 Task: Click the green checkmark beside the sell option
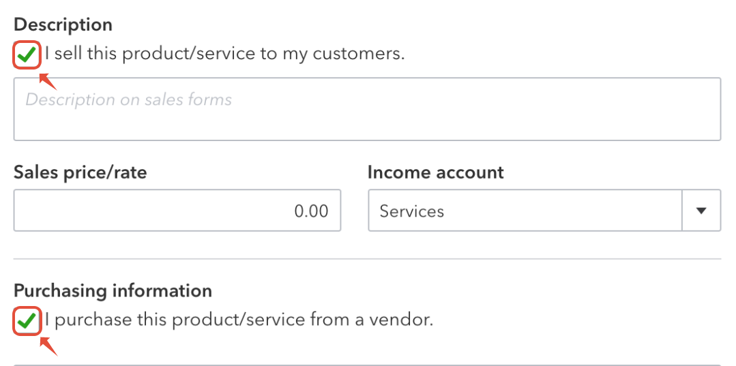click(27, 55)
